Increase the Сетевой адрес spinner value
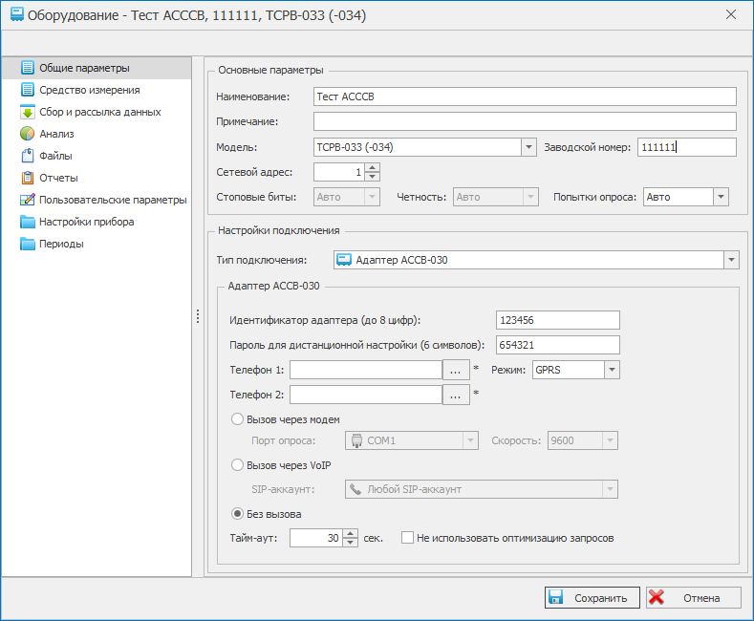 (373, 168)
